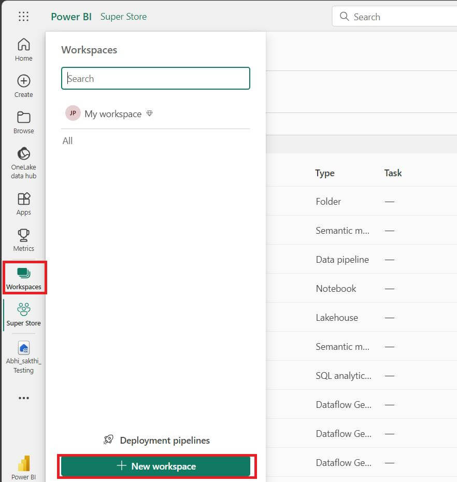Image resolution: width=457 pixels, height=482 pixels.
Task: Open the Apps page
Action: click(24, 204)
